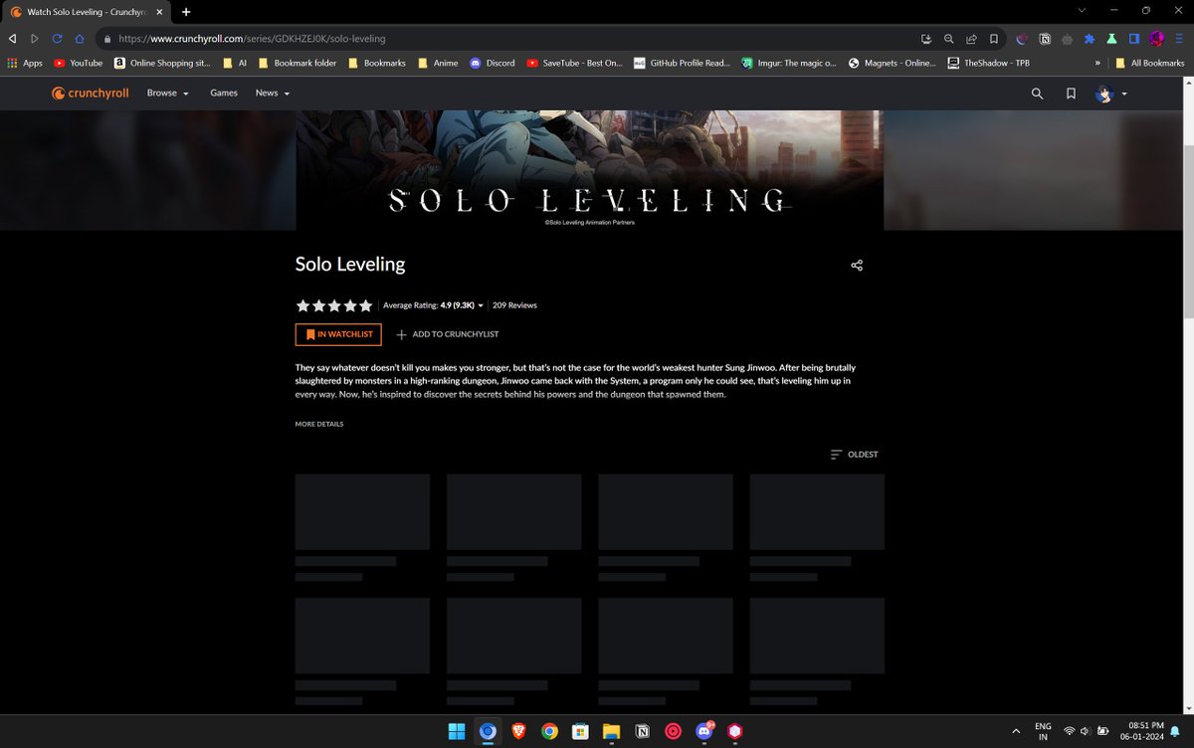Open Brave browser from the taskbar

[x=518, y=731]
